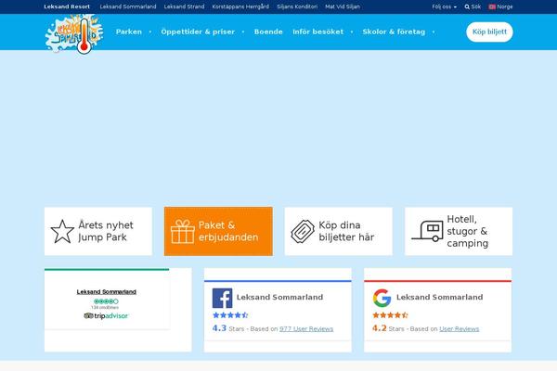This screenshot has width=557, height=371.
Task: Click the Leksand Sommarland thermometer logo
Action: point(74,34)
